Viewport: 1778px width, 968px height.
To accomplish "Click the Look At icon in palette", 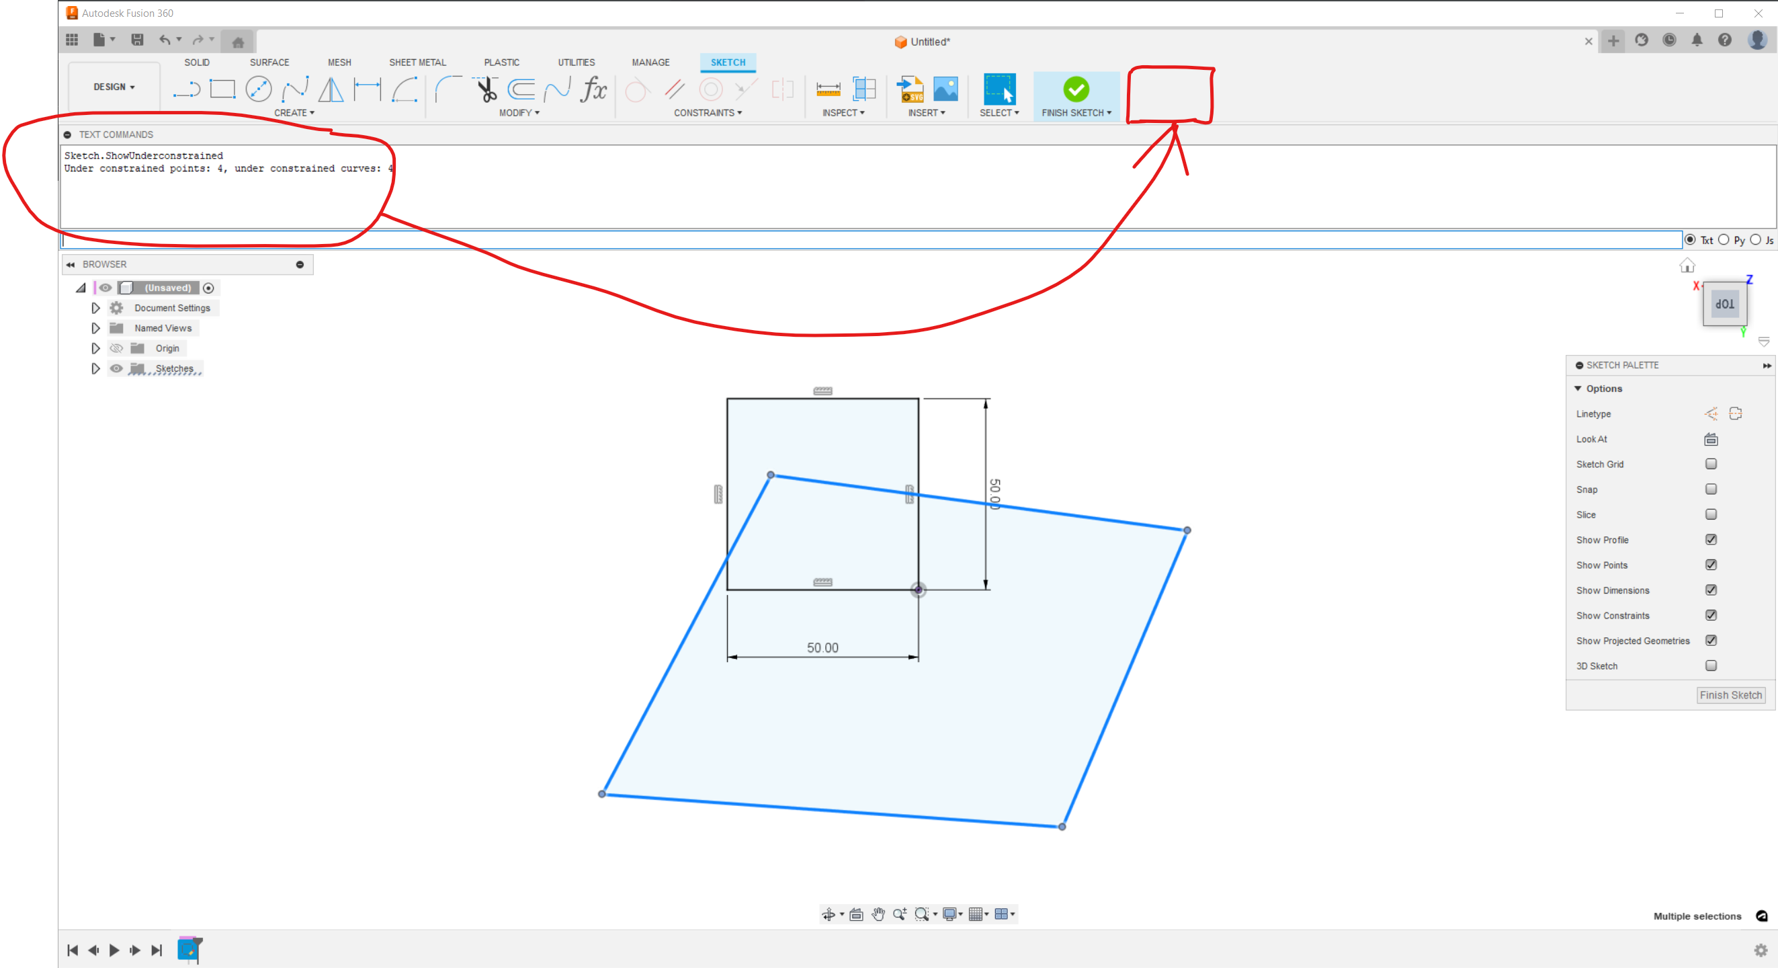I will coord(1710,439).
